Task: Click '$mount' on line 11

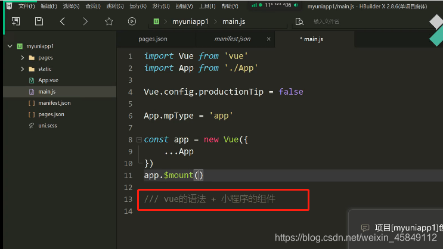Action: coord(178,175)
